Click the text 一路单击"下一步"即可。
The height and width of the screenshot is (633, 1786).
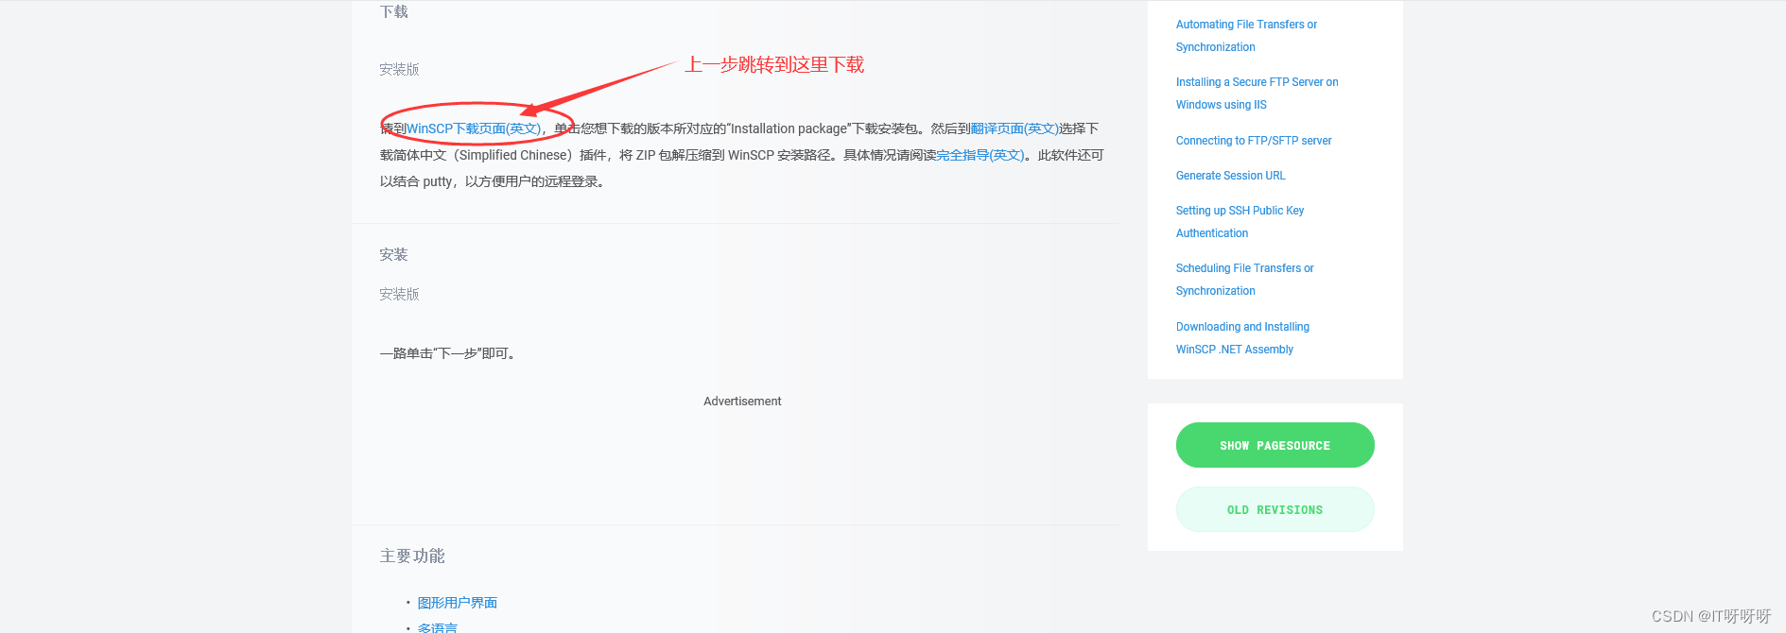pyautogui.click(x=449, y=353)
